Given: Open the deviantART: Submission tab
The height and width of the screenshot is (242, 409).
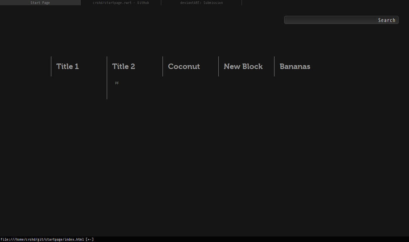Looking at the screenshot, I should coord(202,2).
